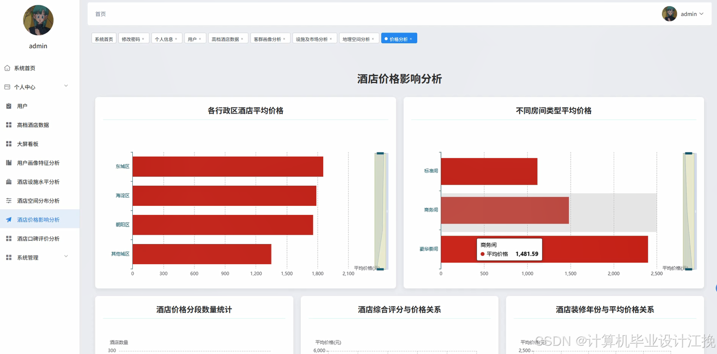Open the admin dropdown in the header
This screenshot has width=717, height=354.
click(x=692, y=14)
